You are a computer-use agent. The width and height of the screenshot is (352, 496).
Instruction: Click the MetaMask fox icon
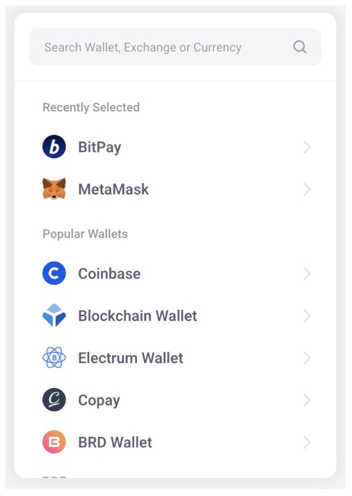point(54,189)
